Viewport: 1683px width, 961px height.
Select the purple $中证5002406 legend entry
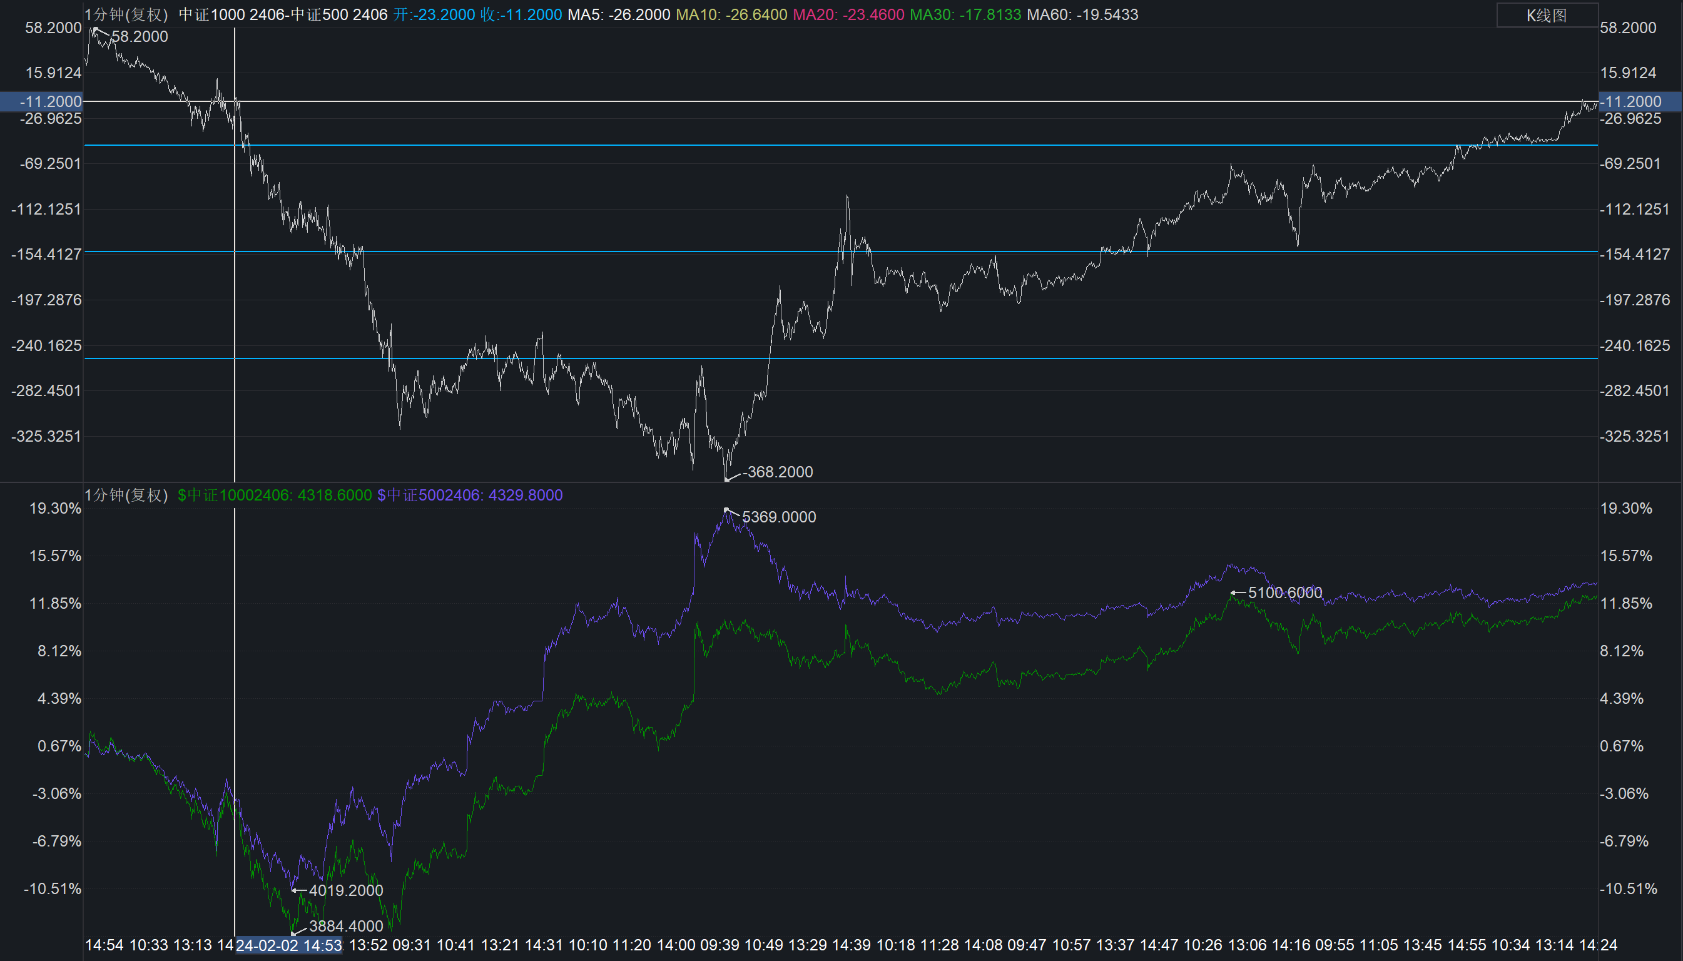pyautogui.click(x=469, y=495)
